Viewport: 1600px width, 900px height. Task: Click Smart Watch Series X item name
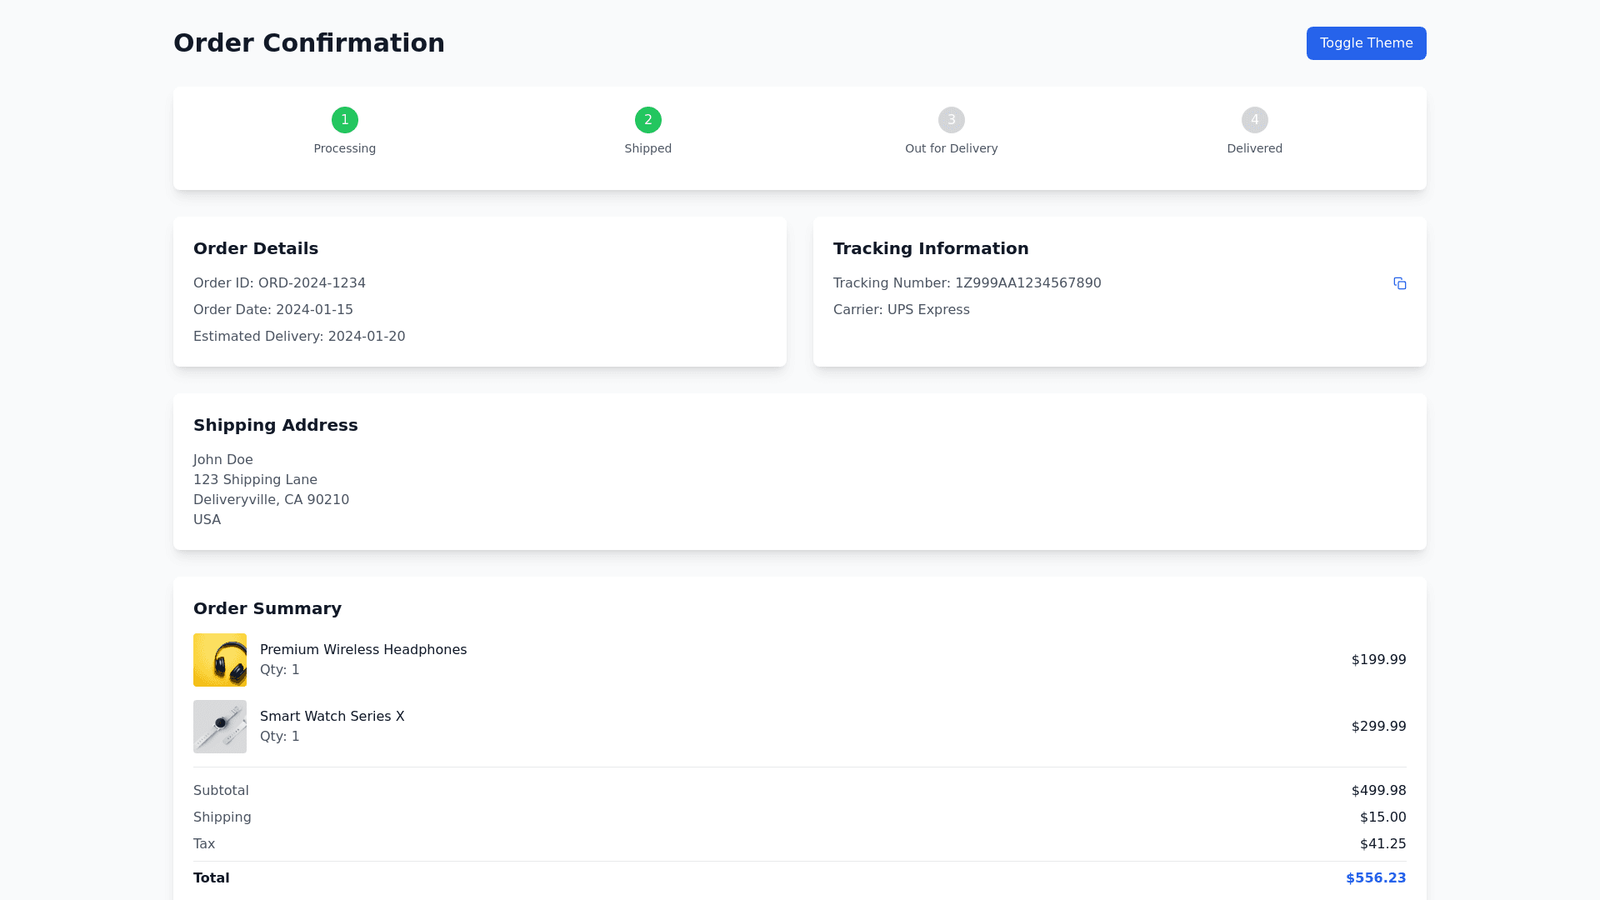click(x=332, y=717)
